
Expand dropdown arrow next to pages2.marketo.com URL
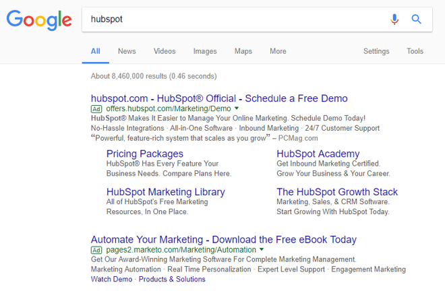262,249
